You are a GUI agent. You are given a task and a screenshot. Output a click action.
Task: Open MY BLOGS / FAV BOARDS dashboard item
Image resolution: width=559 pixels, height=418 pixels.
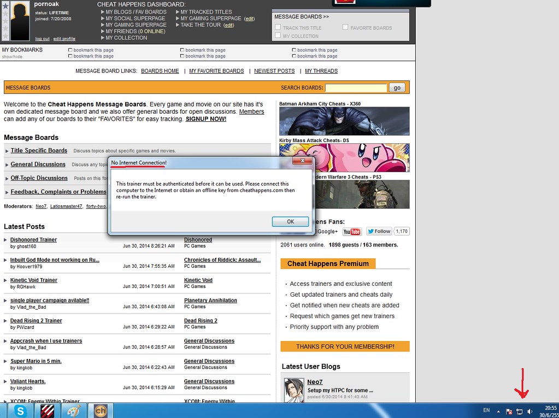pyautogui.click(x=136, y=12)
